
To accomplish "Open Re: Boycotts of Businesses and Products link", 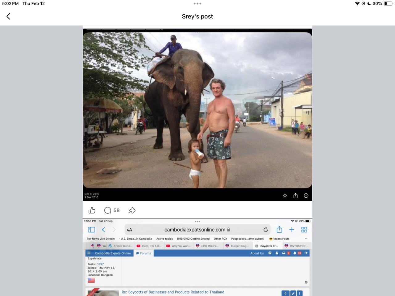I will 173,292.
